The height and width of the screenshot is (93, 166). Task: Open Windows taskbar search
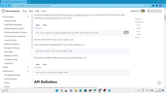[x=62, y=90]
